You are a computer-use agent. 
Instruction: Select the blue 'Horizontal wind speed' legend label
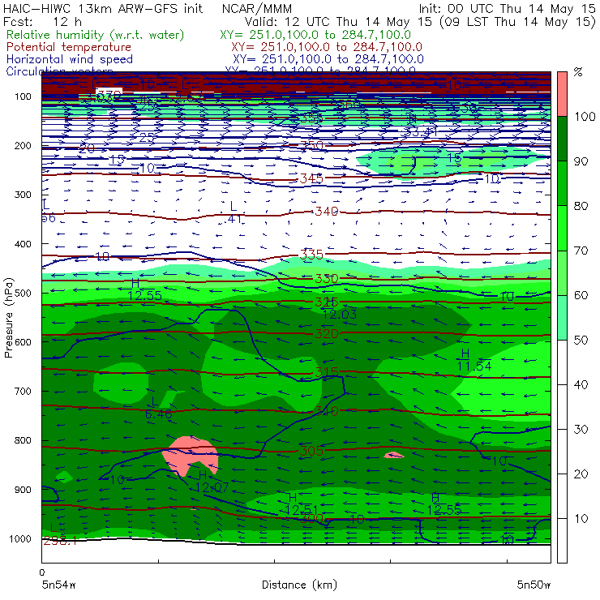[x=70, y=59]
